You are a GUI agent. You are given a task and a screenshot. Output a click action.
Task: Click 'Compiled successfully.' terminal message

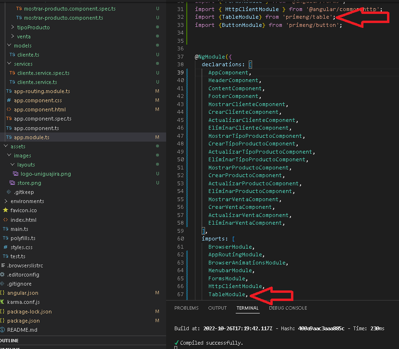211,343
